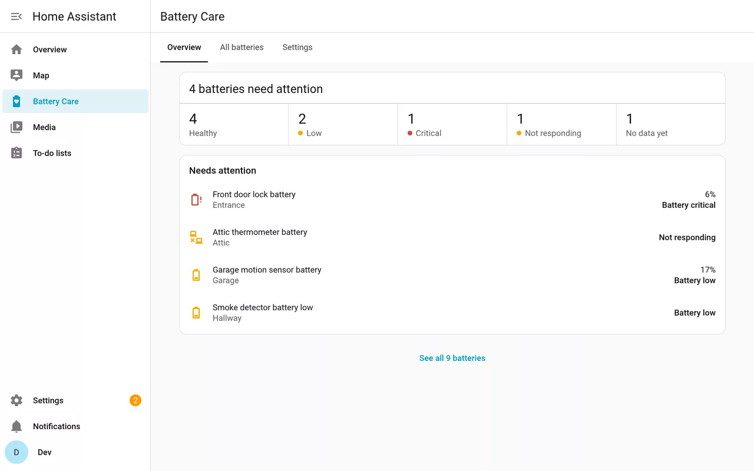Click the Healthy count tile

[234, 124]
